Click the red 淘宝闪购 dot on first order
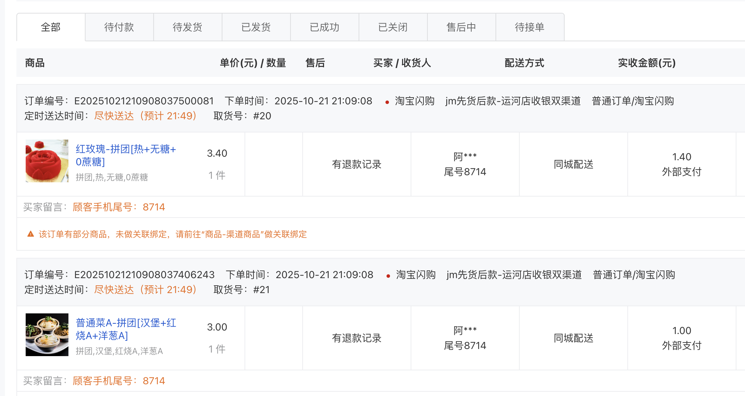The height and width of the screenshot is (396, 745). (387, 103)
